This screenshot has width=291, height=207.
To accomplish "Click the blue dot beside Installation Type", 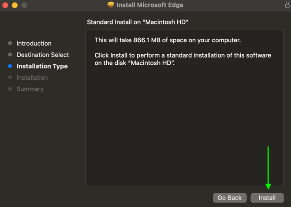I will coord(10,67).
